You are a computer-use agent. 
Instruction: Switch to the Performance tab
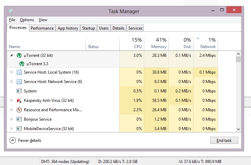coord(42,28)
